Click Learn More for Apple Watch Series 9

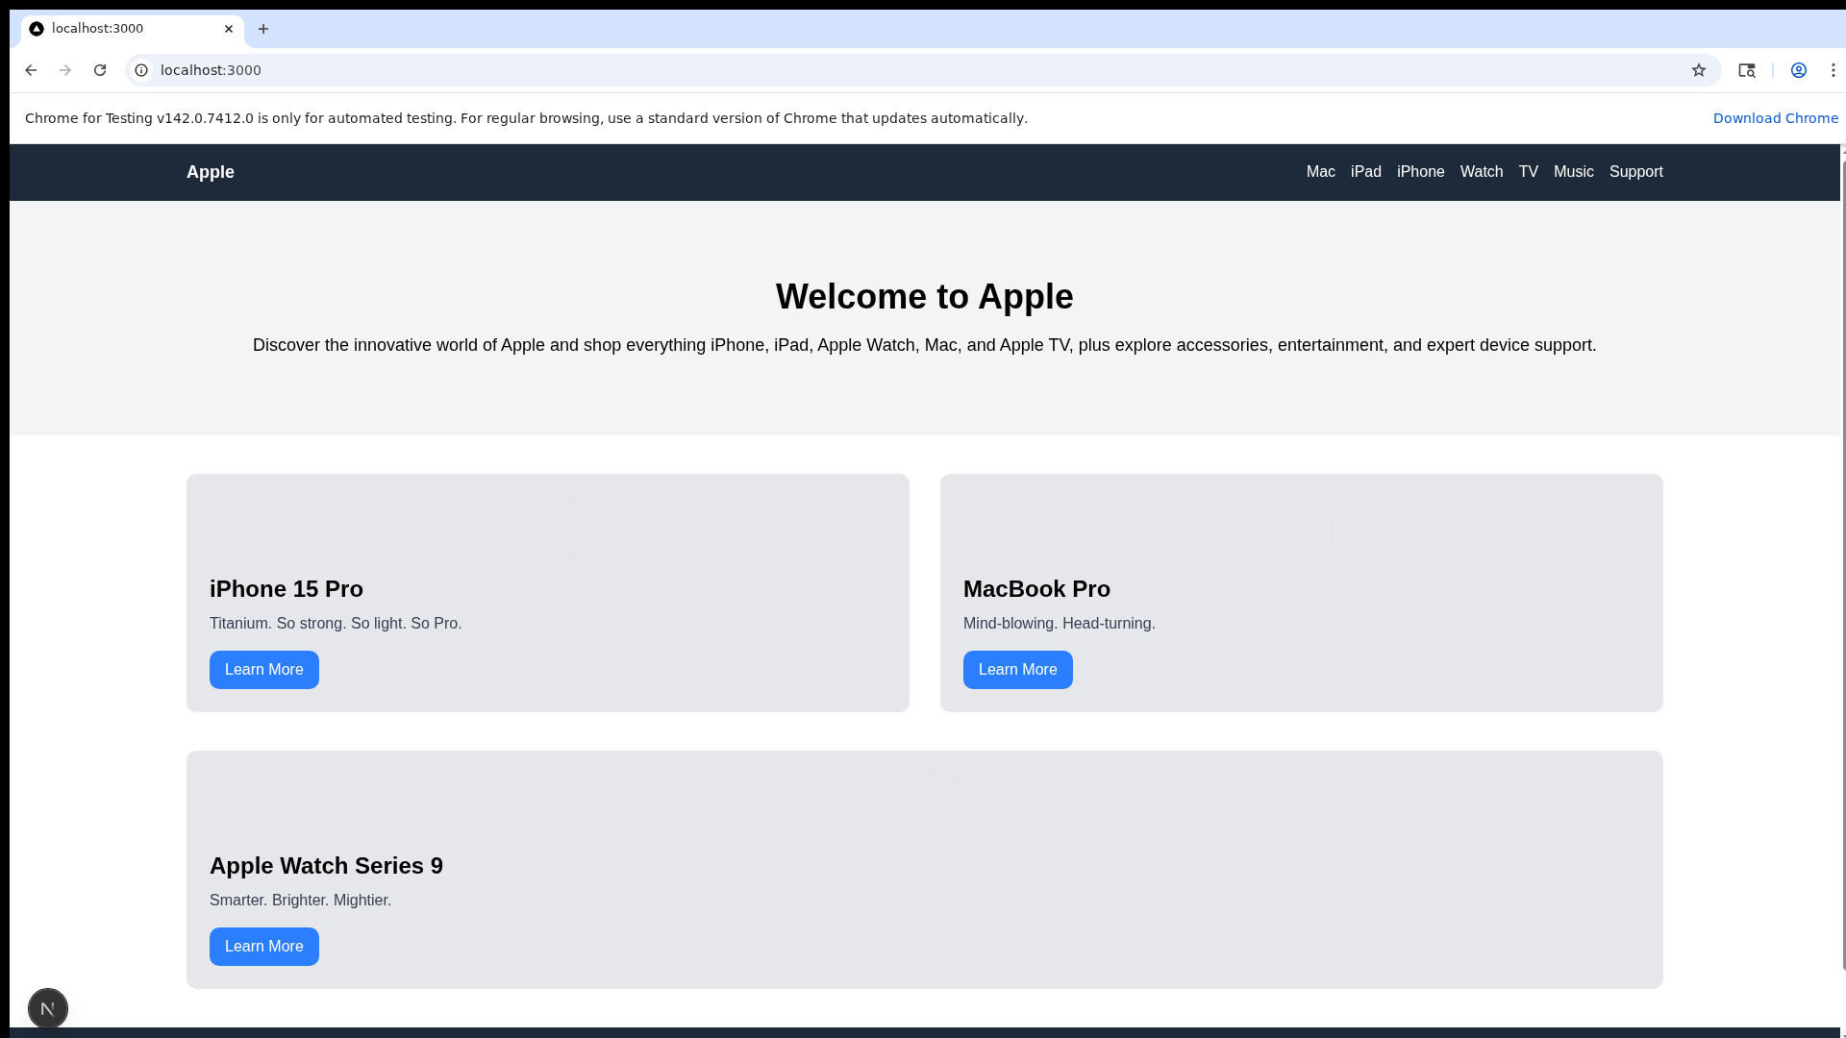(x=264, y=947)
